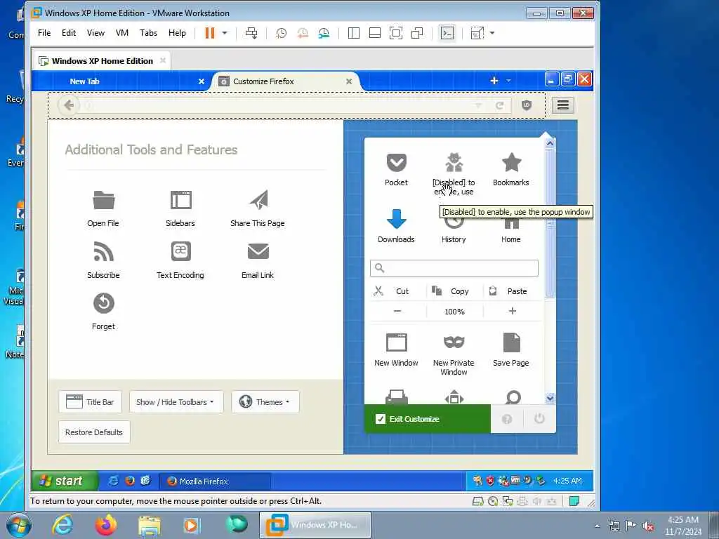
Task: Click Mozilla Firefox in the XP taskbar
Action: pyautogui.click(x=215, y=481)
